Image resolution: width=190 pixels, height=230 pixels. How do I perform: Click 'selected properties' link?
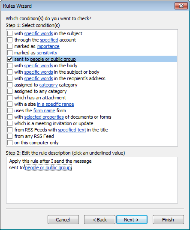pos(44,117)
